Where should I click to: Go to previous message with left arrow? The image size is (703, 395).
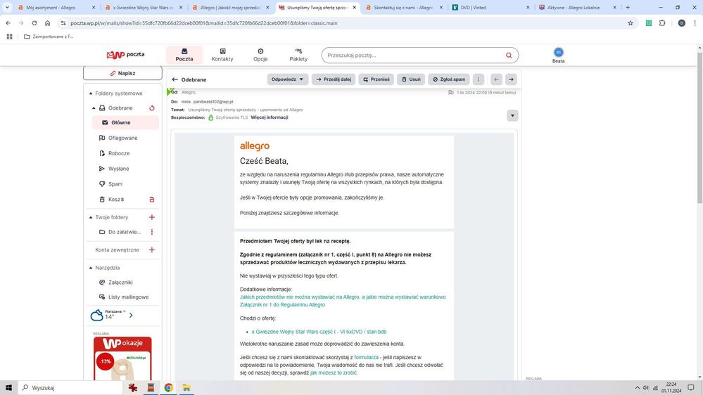pos(496,79)
